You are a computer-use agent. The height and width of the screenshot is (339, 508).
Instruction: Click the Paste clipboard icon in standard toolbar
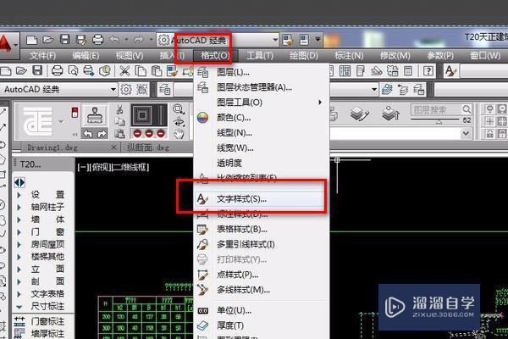(x=157, y=70)
